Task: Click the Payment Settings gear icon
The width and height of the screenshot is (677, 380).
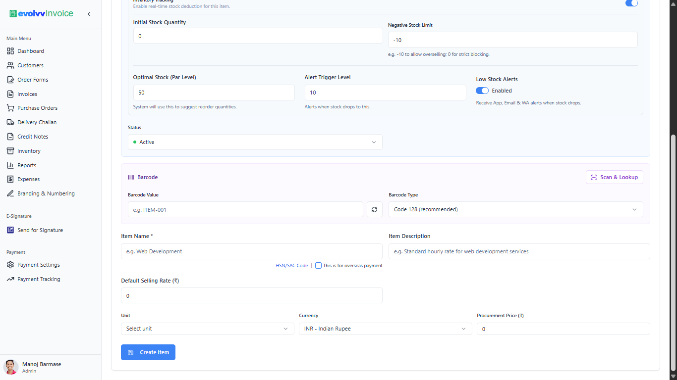Action: click(10, 265)
